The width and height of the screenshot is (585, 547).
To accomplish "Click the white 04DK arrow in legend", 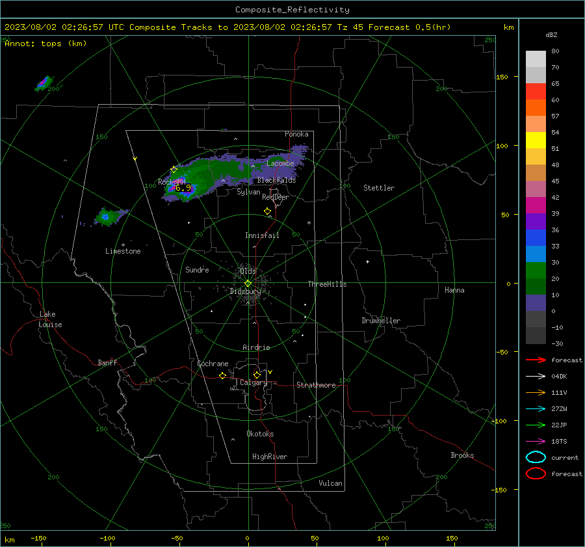I will pos(536,376).
